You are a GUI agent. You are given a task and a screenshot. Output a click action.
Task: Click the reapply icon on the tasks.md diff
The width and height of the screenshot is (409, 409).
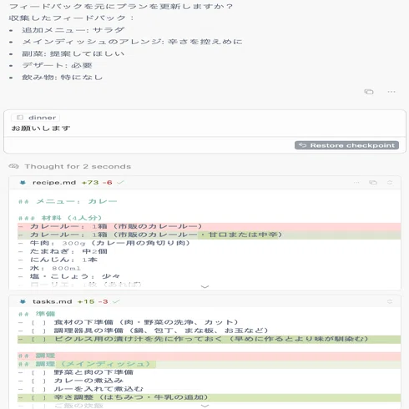pyautogui.click(x=390, y=301)
